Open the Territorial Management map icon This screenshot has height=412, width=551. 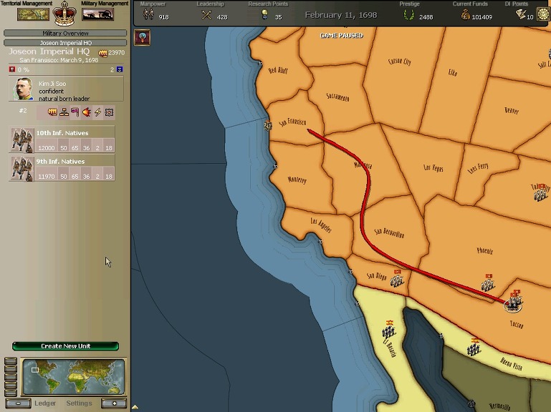pos(33,14)
